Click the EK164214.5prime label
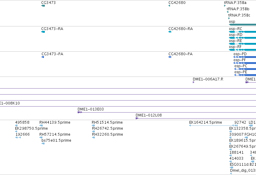Viewport: 256px width, 175px height. point(205,122)
